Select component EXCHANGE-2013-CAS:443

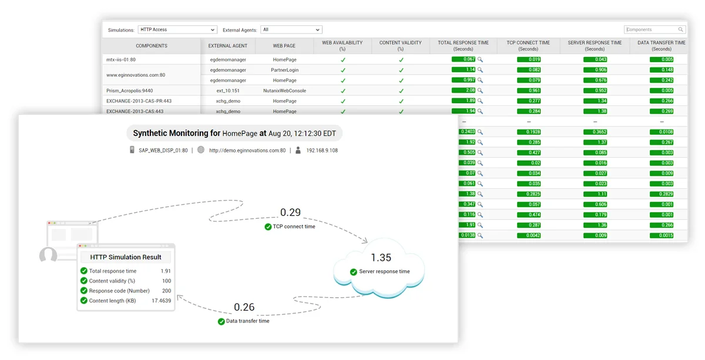[x=135, y=111]
